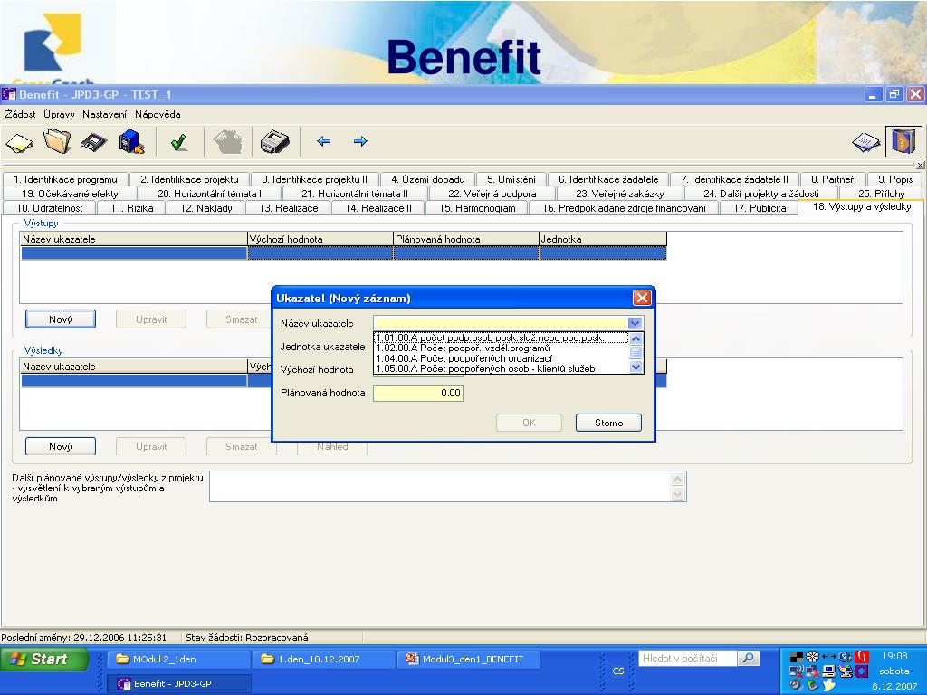Switch to '16. Předpokládané zdroje financování' tab
The image size is (927, 695).
click(625, 208)
